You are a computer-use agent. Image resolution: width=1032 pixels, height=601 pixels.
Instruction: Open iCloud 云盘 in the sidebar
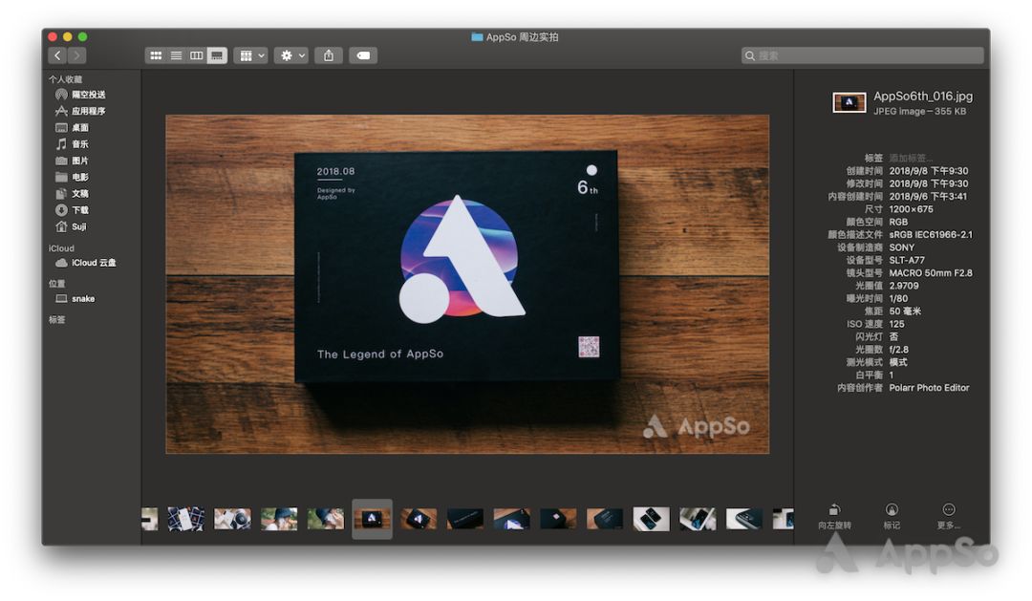[x=93, y=263]
